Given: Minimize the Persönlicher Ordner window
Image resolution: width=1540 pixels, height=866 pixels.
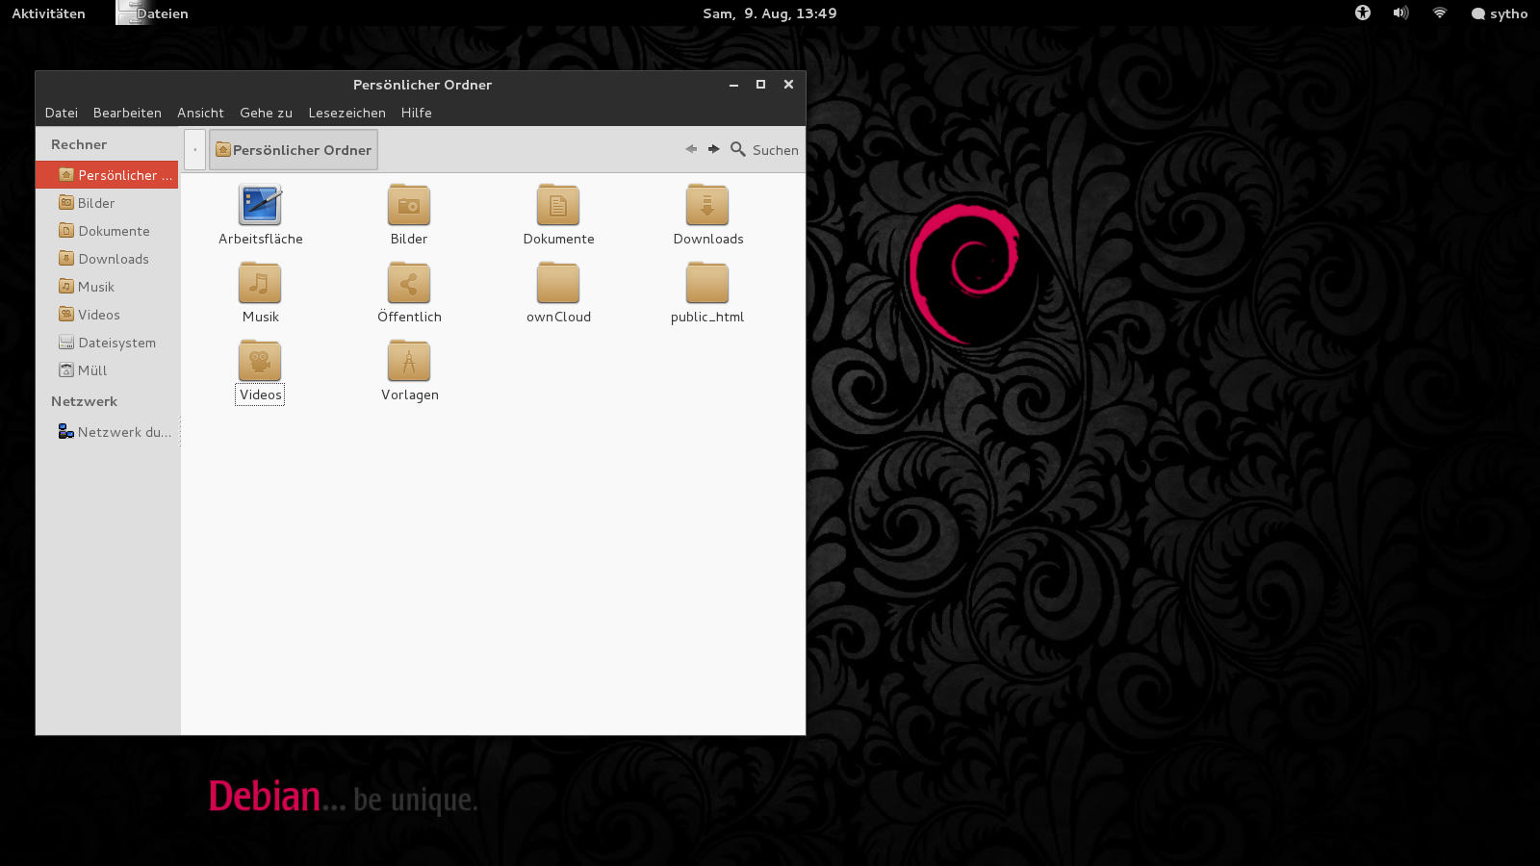Looking at the screenshot, I should [x=733, y=85].
